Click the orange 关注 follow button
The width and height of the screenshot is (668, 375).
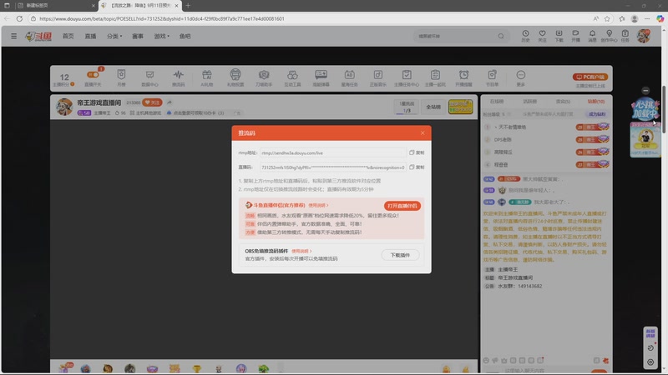click(x=152, y=102)
